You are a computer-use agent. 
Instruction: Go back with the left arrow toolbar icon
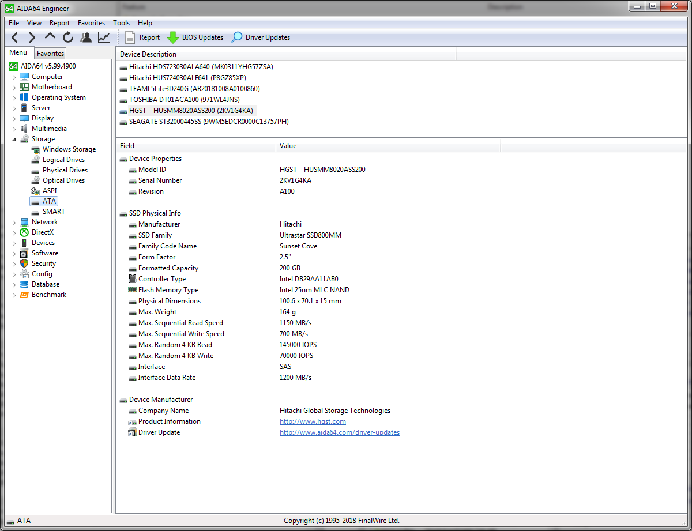pos(15,37)
